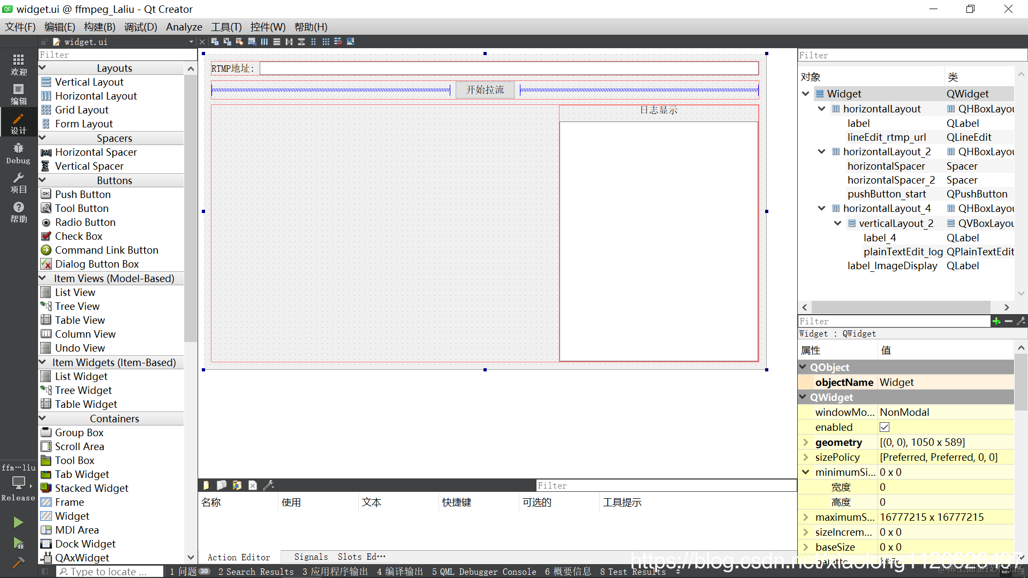Click the Adjust Size toolbar icon
Viewport: 1028px width, 578px height.
(x=350, y=42)
